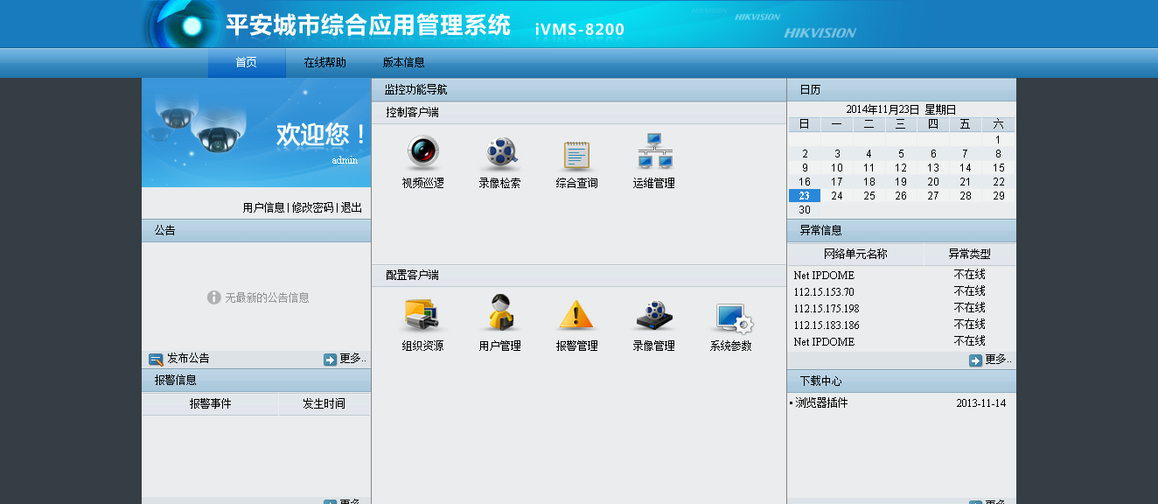Select the first Net IPDOME row

coord(902,276)
